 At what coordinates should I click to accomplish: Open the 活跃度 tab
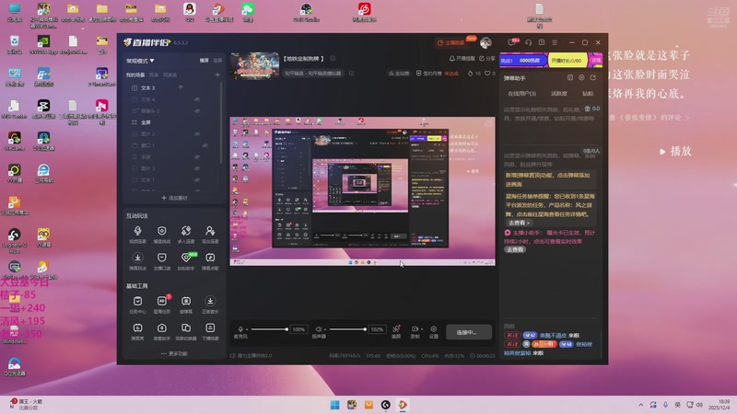pyautogui.click(x=559, y=94)
